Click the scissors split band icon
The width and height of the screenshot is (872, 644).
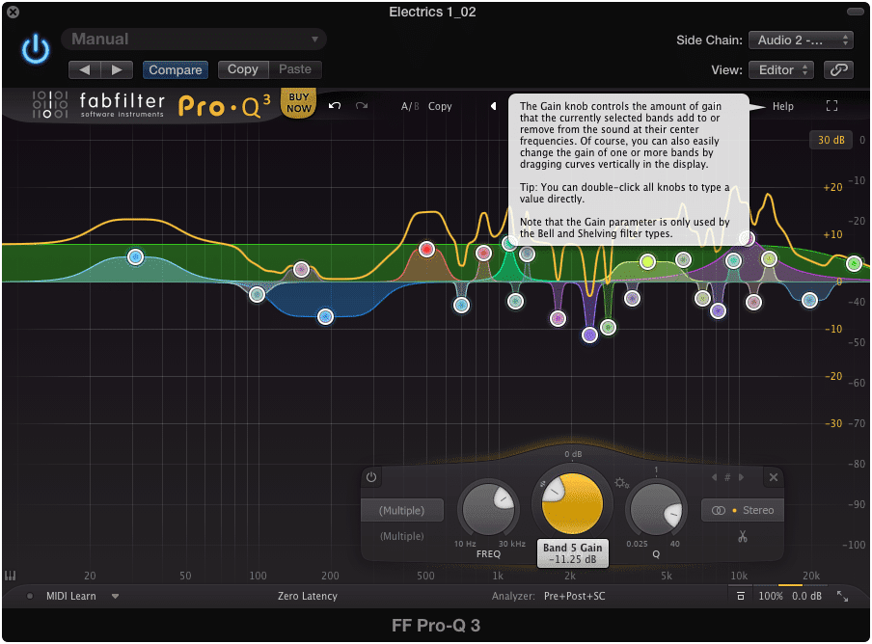[743, 536]
